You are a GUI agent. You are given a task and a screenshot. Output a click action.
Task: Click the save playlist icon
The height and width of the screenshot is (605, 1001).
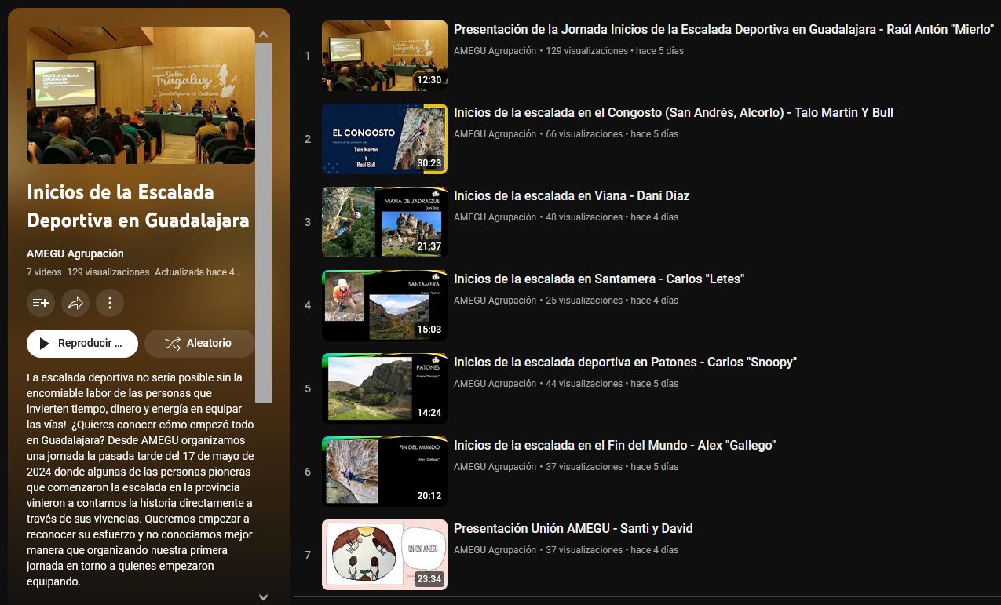[x=41, y=303]
